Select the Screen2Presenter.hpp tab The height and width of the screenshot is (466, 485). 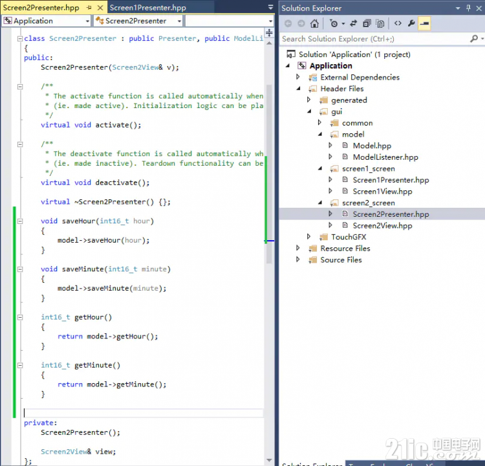pos(41,8)
